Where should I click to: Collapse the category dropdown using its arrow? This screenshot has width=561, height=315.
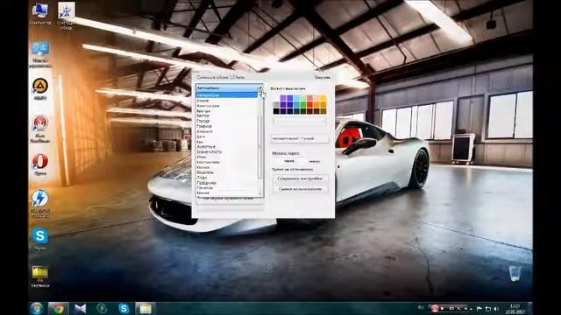tap(260, 87)
